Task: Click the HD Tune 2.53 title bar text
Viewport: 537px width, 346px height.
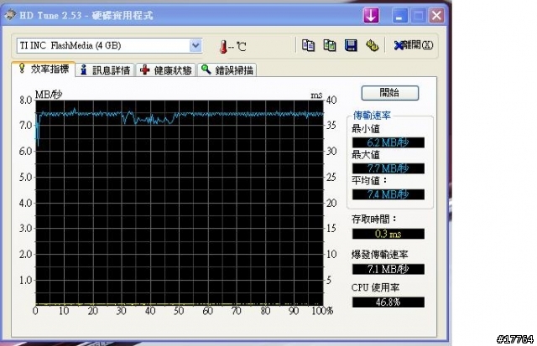Action: (x=86, y=15)
